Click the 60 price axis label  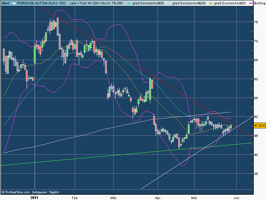pyautogui.click(x=256, y=79)
